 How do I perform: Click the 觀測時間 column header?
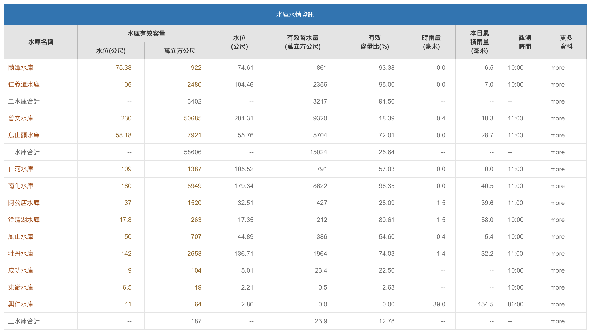(525, 42)
